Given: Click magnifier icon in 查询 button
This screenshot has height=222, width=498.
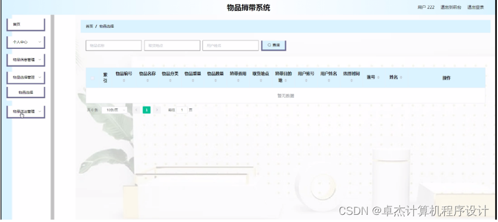Looking at the screenshot, I should coord(269,45).
